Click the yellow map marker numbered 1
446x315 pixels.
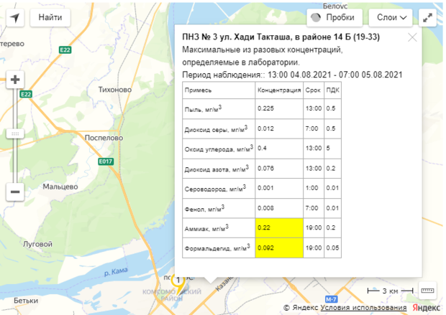pyautogui.click(x=178, y=281)
